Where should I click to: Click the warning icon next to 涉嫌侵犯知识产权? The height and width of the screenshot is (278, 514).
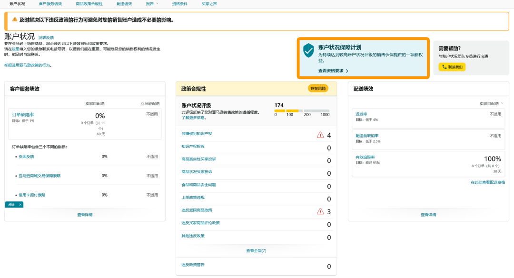pos(320,135)
